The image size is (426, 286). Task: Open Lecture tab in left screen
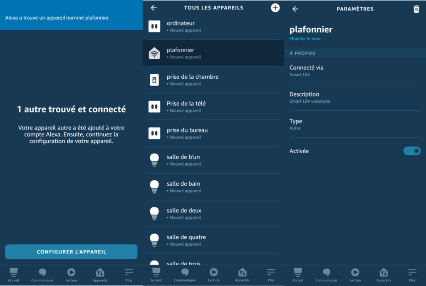click(71, 275)
